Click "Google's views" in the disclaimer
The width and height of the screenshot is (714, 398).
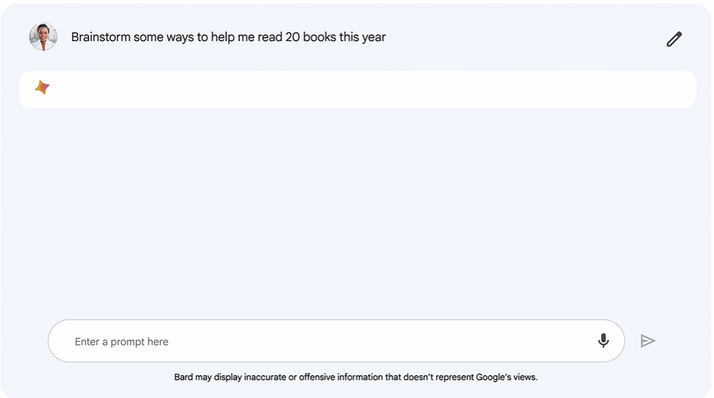(506, 377)
